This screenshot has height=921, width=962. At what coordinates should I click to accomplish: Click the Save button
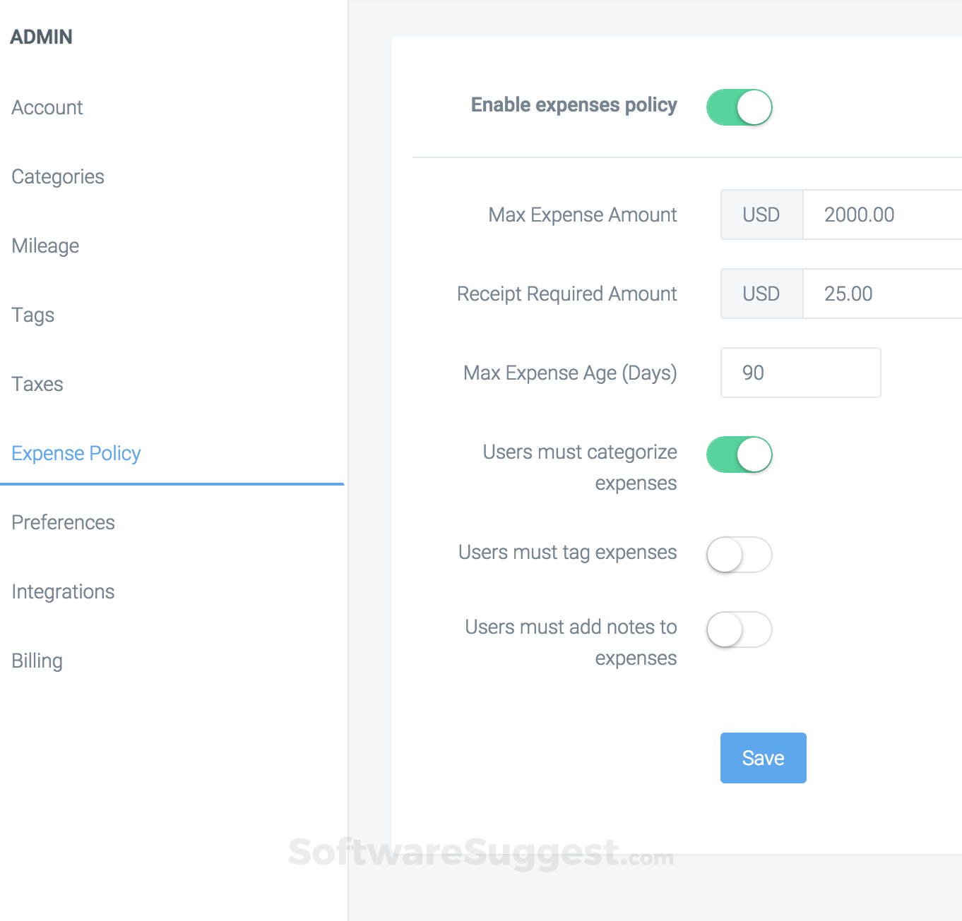[x=763, y=757]
